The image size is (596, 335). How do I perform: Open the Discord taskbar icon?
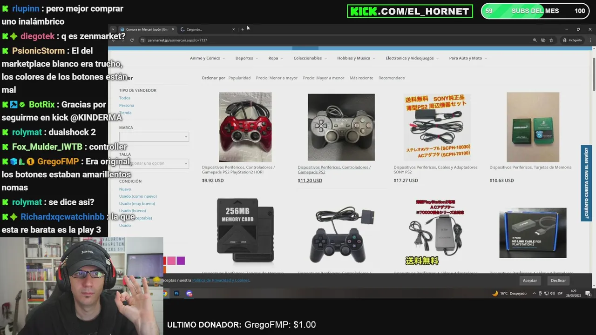189,294
